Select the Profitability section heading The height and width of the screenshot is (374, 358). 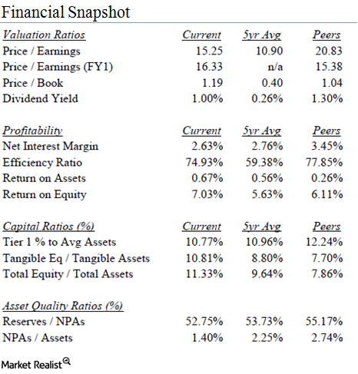pos(32,131)
